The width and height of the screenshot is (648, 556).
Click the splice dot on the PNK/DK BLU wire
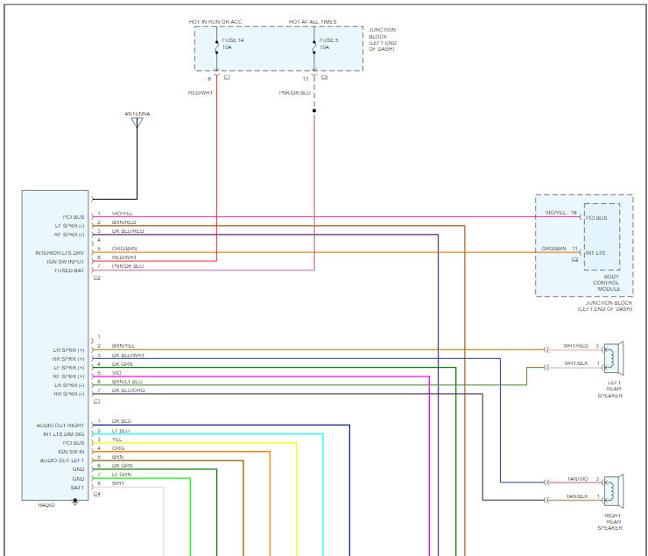[314, 110]
